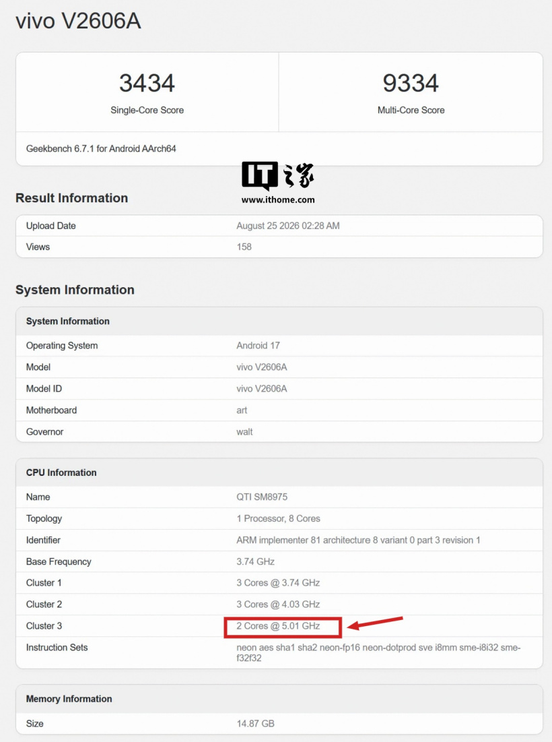Click Geekbench 6.7.1 for Android AArch64 text
The height and width of the screenshot is (742, 552).
(x=101, y=148)
